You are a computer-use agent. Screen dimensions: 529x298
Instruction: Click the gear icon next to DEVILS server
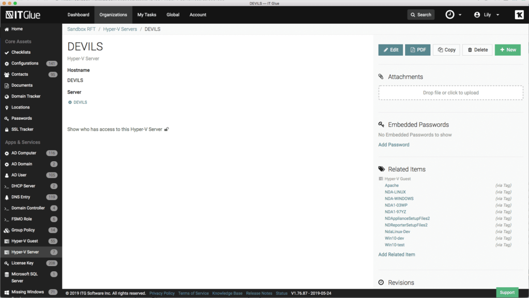70,102
